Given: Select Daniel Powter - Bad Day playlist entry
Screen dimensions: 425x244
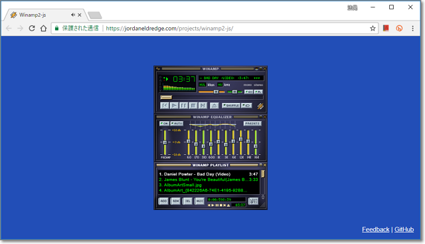Looking at the screenshot, I should click(x=209, y=174).
